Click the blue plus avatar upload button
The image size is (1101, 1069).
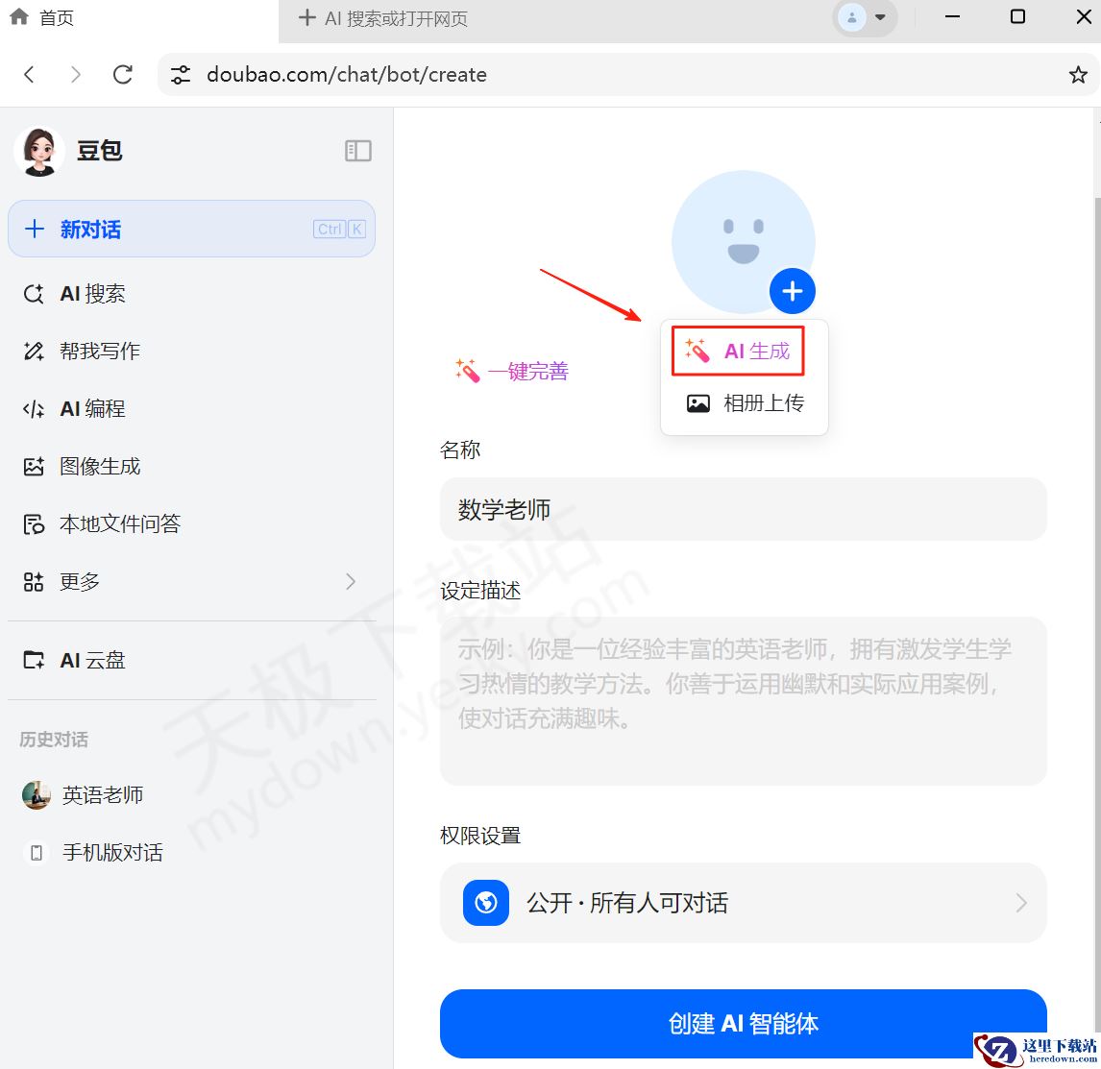click(x=792, y=291)
